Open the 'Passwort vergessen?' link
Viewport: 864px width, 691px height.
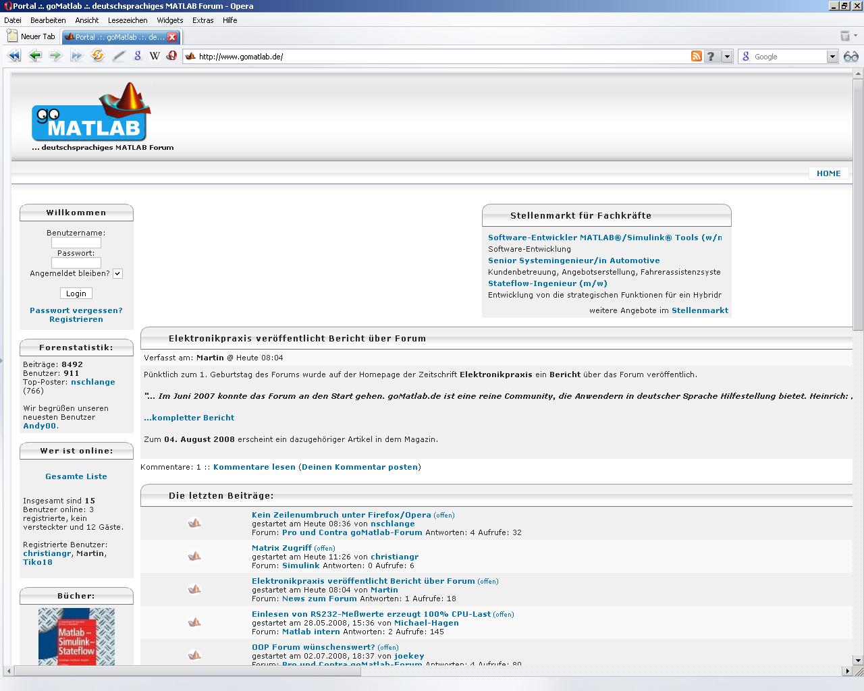coord(76,310)
